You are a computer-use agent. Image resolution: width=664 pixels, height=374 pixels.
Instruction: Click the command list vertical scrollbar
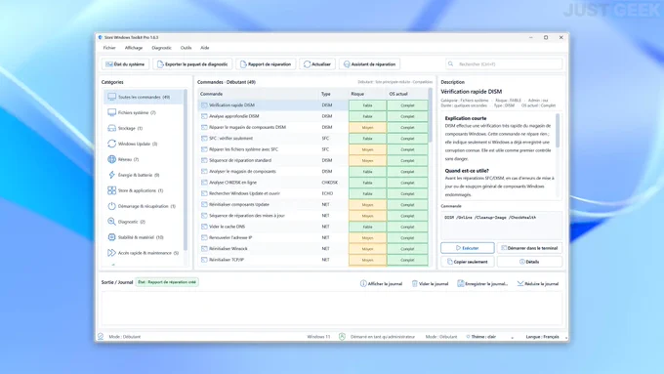pyautogui.click(x=431, y=115)
